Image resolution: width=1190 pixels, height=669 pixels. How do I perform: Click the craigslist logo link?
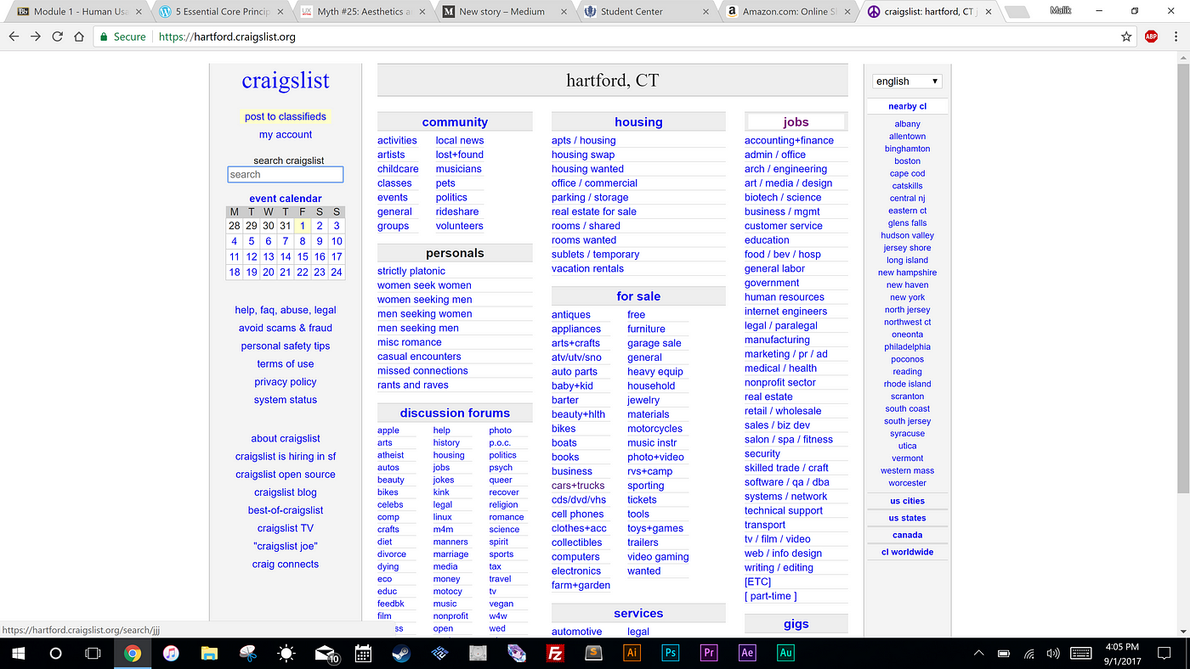click(x=286, y=80)
